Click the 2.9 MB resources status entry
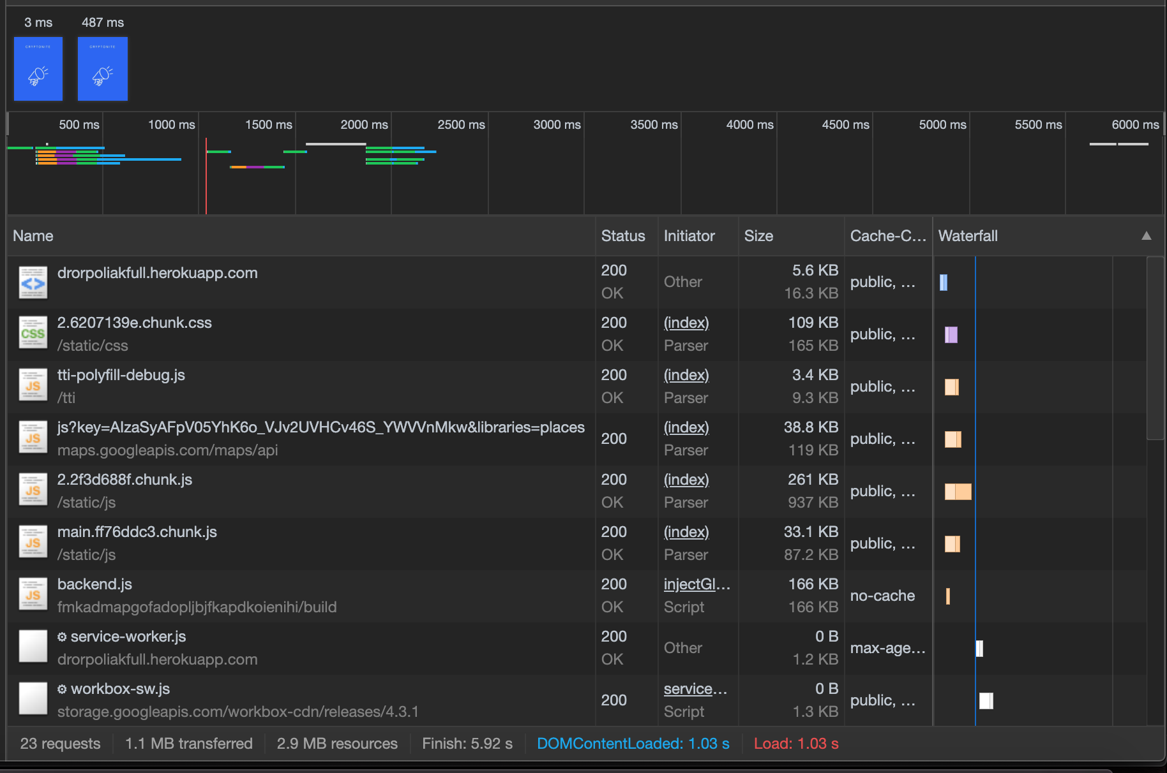 pos(337,744)
